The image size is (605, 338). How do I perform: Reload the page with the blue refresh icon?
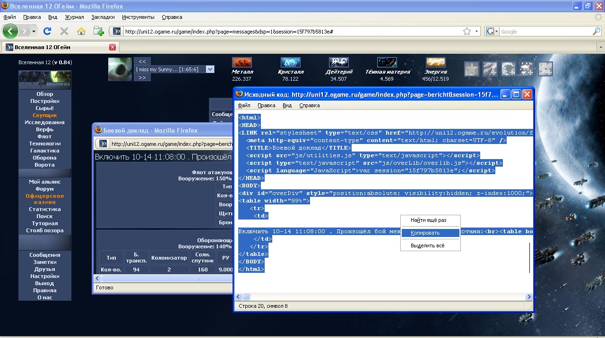(x=47, y=31)
